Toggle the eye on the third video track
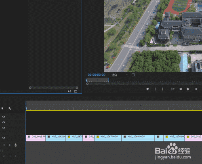202x164 pixels. 4,128
